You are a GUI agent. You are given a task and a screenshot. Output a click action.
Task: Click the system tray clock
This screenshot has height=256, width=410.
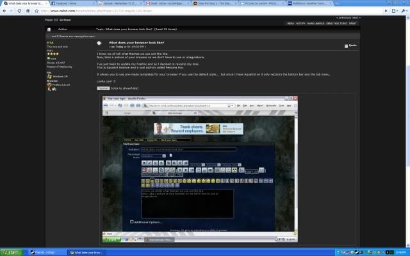tap(401, 252)
